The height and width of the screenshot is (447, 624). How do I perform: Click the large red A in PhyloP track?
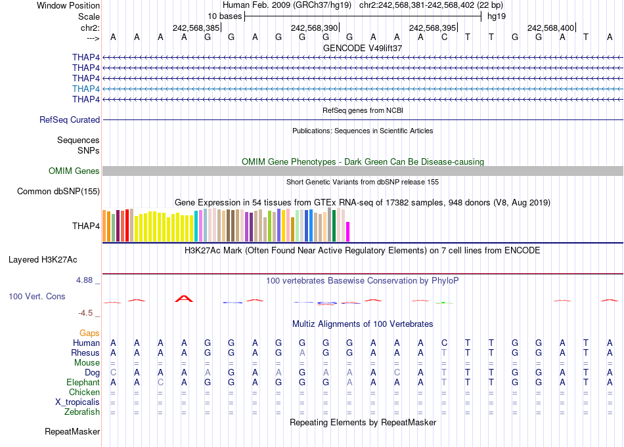[x=185, y=299]
